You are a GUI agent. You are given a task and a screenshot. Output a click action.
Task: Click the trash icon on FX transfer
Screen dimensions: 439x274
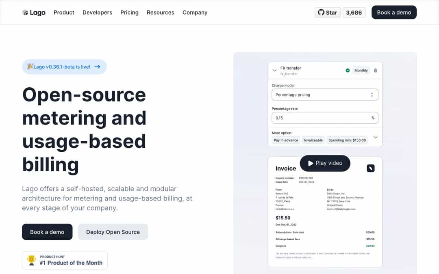tap(375, 71)
